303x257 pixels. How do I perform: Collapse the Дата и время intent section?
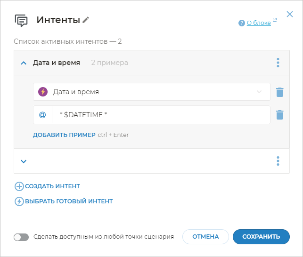[x=24, y=63]
